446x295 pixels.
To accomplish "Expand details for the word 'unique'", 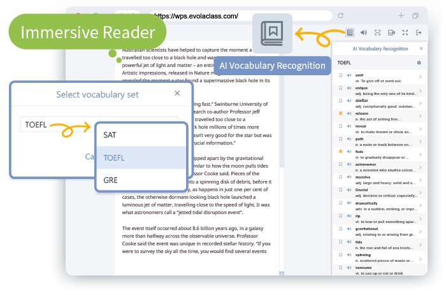I will coord(421,90).
